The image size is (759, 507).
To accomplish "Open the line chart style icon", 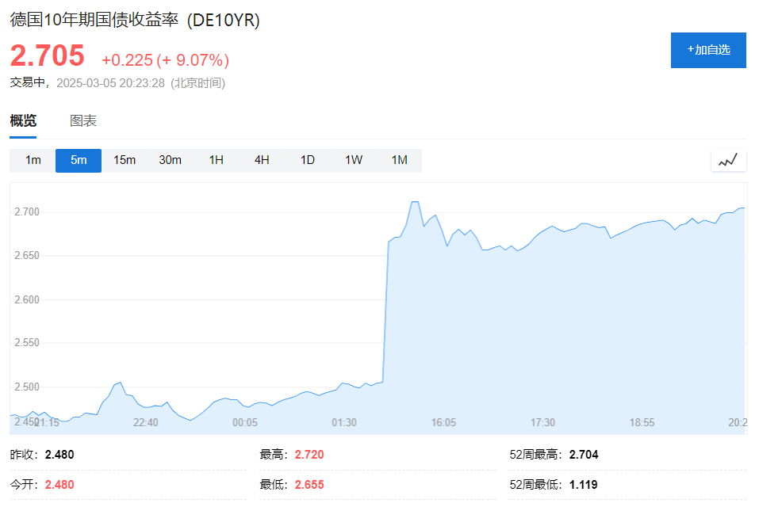I will click(727, 159).
